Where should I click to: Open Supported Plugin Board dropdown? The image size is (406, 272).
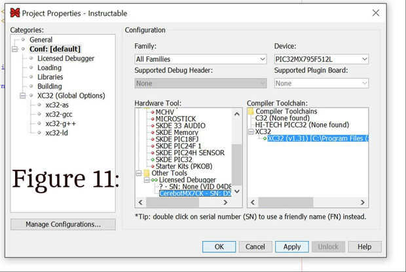click(x=322, y=83)
